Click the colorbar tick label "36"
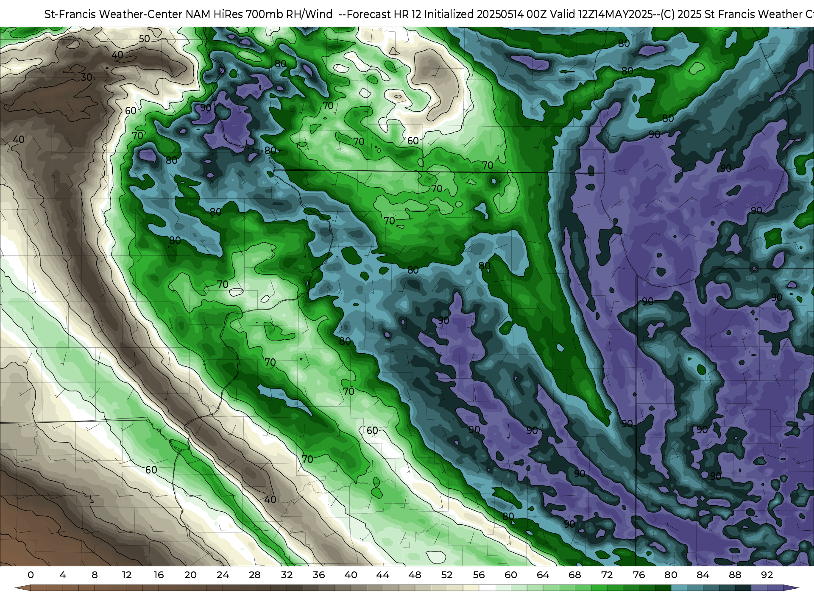The width and height of the screenshot is (814, 593). coord(319,575)
